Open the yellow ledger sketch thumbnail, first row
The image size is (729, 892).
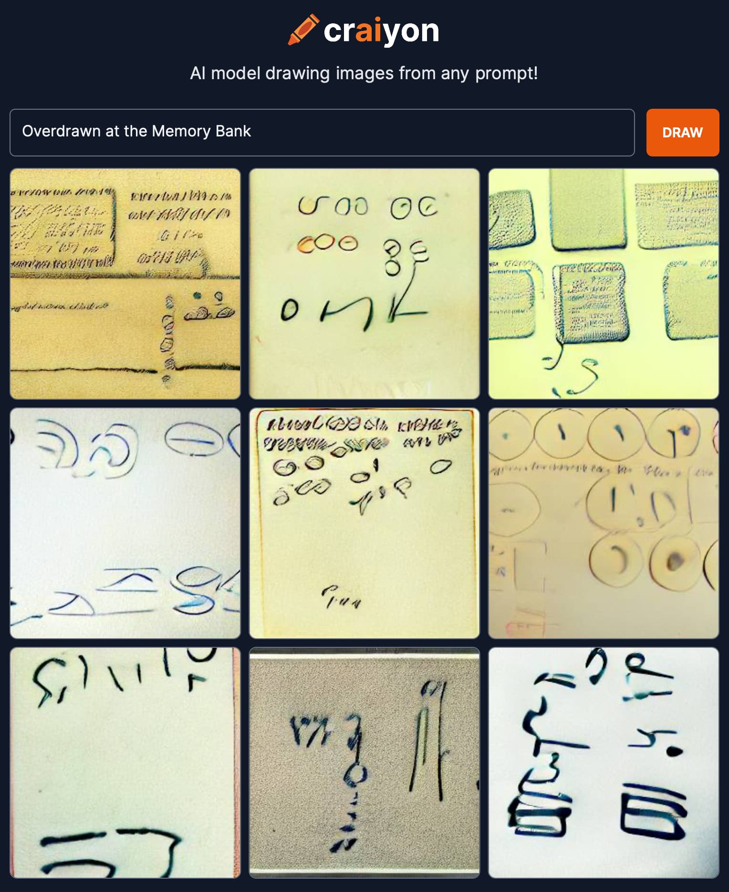125,284
